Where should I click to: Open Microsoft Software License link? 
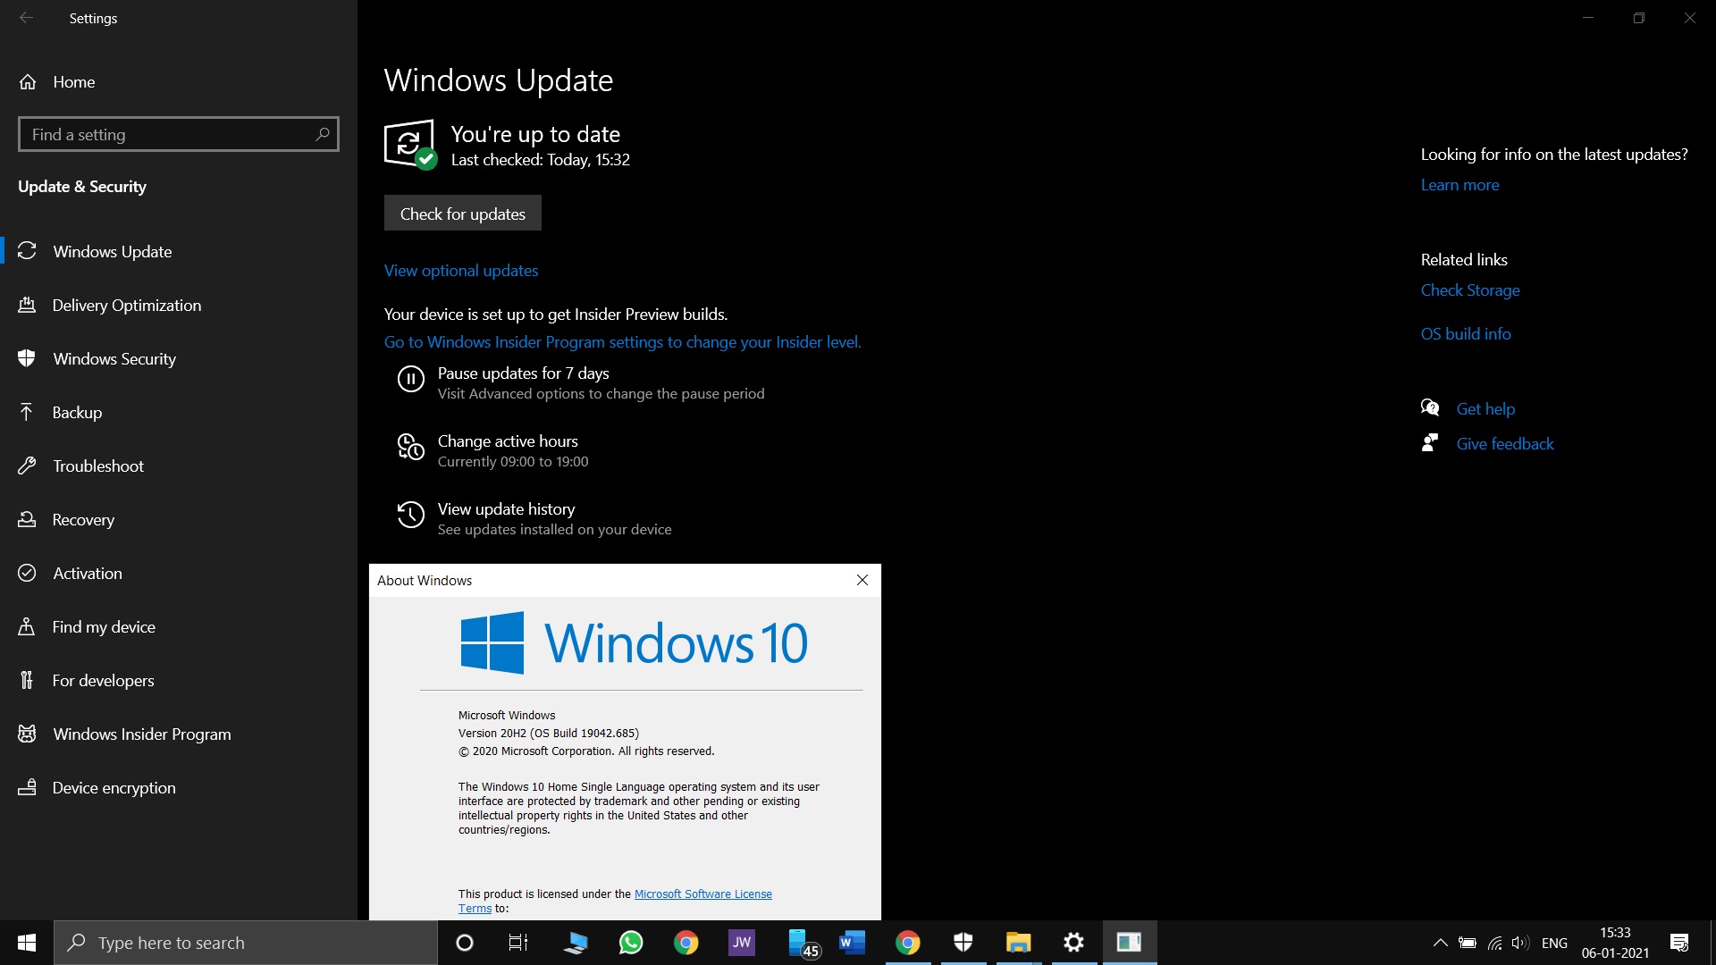pos(702,894)
